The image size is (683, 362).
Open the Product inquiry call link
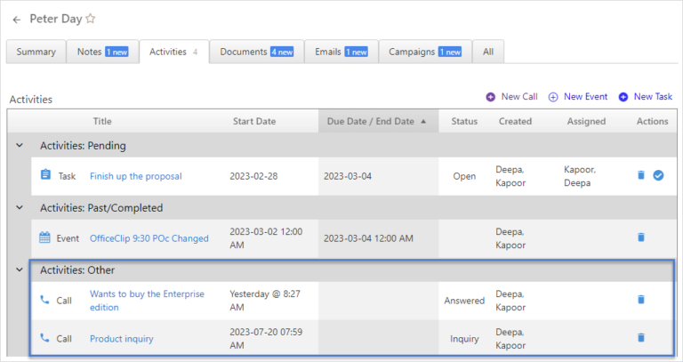121,338
